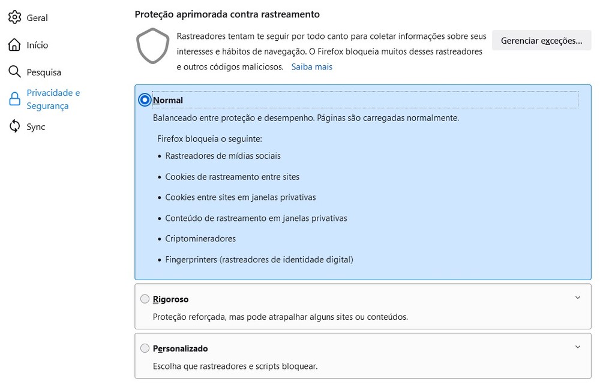Click the Privacidade e Segurança label
This screenshot has width=600, height=385.
53,99
